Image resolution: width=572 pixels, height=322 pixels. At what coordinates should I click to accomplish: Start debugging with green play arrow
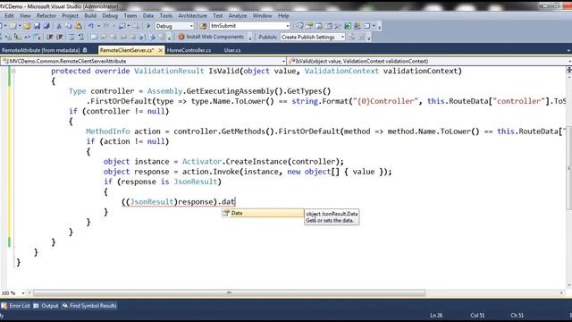[x=148, y=26]
